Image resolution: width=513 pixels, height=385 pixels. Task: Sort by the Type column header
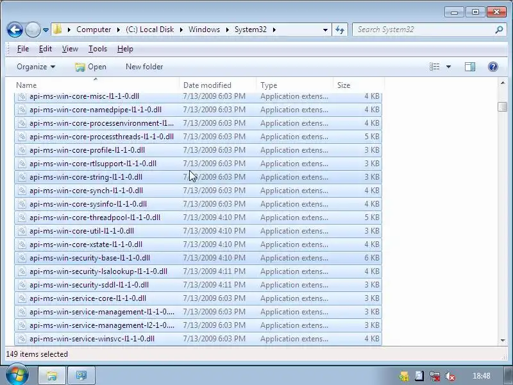coord(294,85)
